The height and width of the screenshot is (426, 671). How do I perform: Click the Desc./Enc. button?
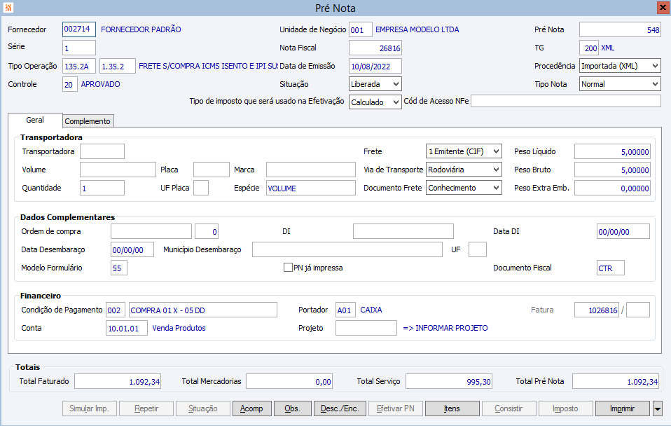click(340, 408)
